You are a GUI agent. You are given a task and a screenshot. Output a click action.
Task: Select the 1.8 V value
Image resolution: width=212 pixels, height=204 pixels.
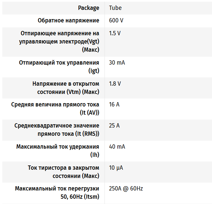[x=115, y=84]
